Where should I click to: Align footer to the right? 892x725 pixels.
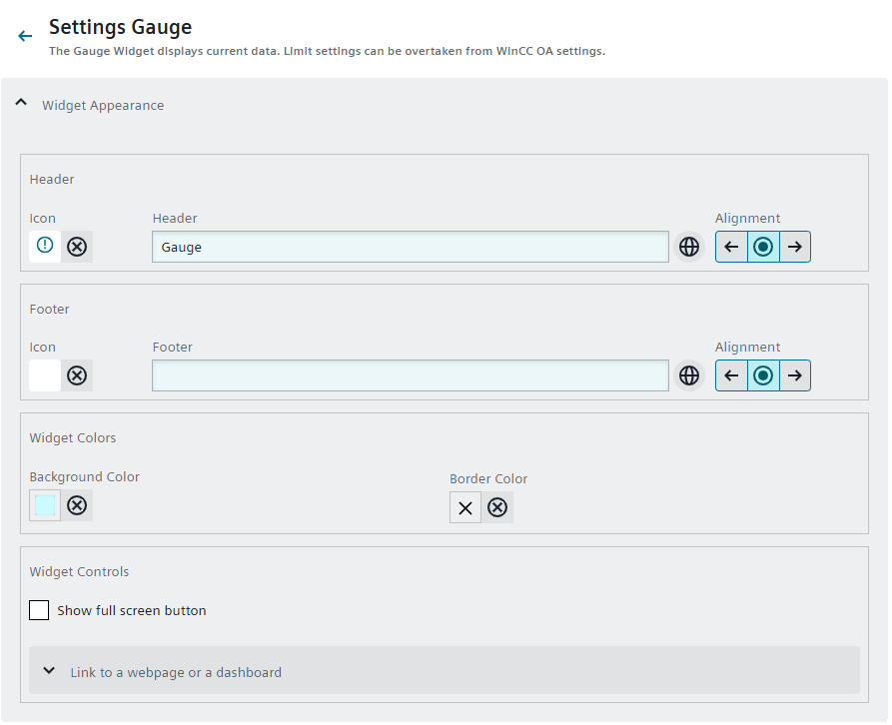794,375
